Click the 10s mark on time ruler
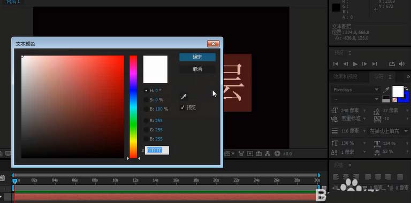This screenshot has width=411, height=203. tap(116, 180)
